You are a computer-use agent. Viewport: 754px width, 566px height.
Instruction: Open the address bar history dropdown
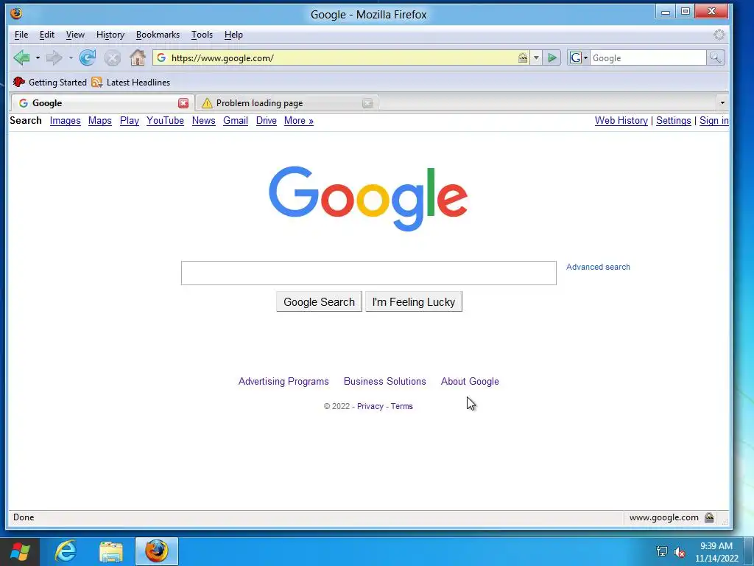(536, 58)
